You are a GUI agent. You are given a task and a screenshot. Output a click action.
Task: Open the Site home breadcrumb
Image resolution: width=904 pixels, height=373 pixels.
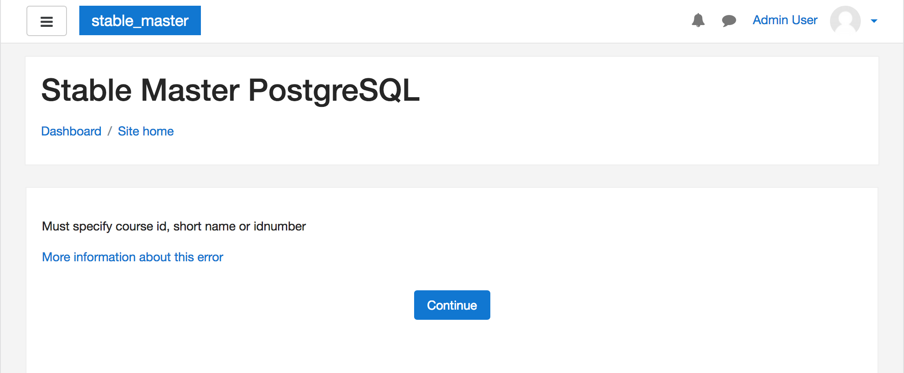click(146, 131)
